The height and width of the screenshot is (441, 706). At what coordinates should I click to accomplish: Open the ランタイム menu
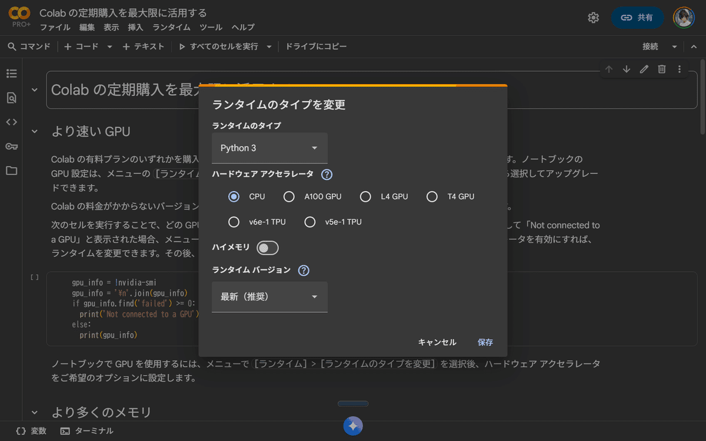pyautogui.click(x=171, y=28)
